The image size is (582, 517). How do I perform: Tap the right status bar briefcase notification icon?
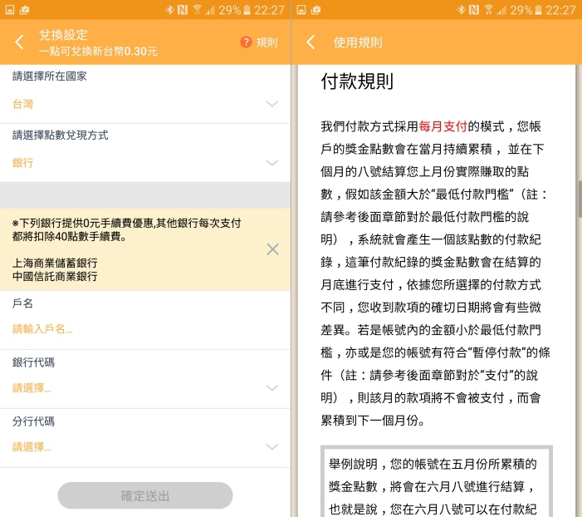(x=315, y=10)
